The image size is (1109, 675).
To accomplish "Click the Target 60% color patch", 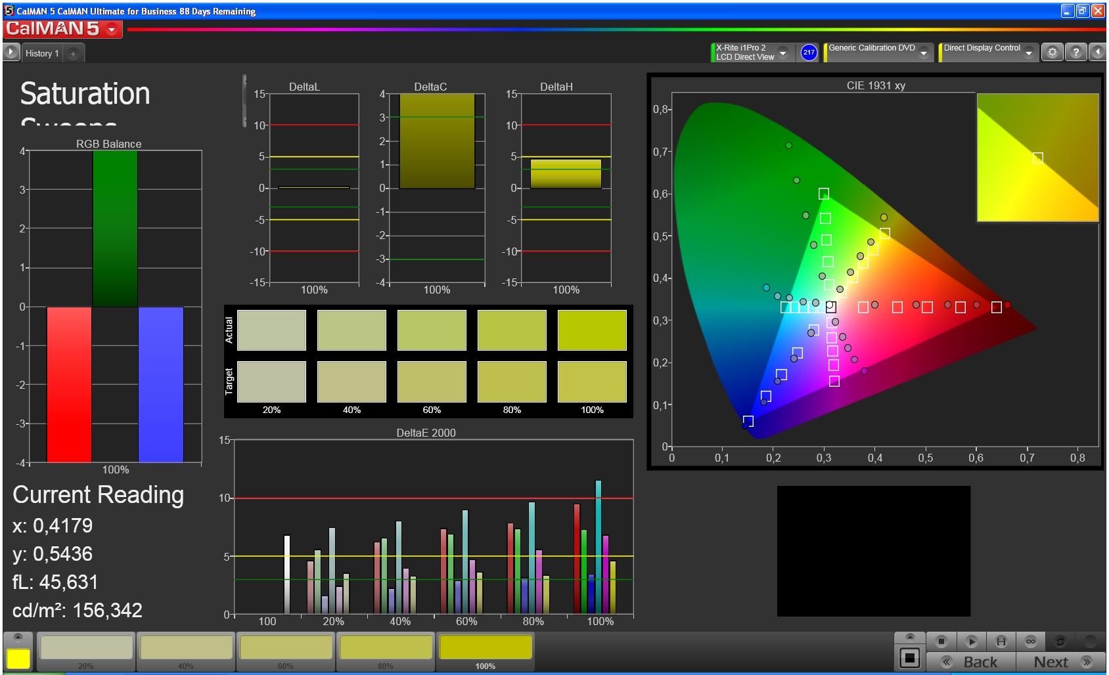I will [x=432, y=381].
